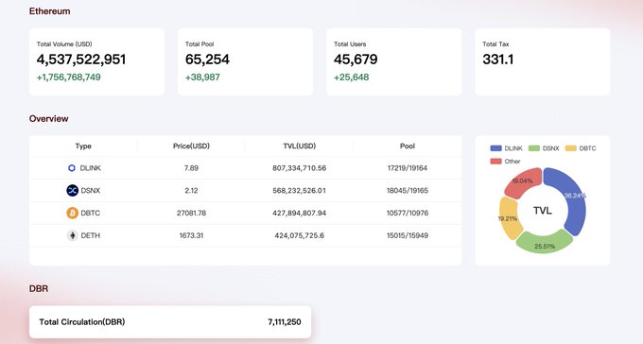Image resolution: width=643 pixels, height=344 pixels.
Task: Toggle the green DSNX legend swatch
Action: click(534, 148)
